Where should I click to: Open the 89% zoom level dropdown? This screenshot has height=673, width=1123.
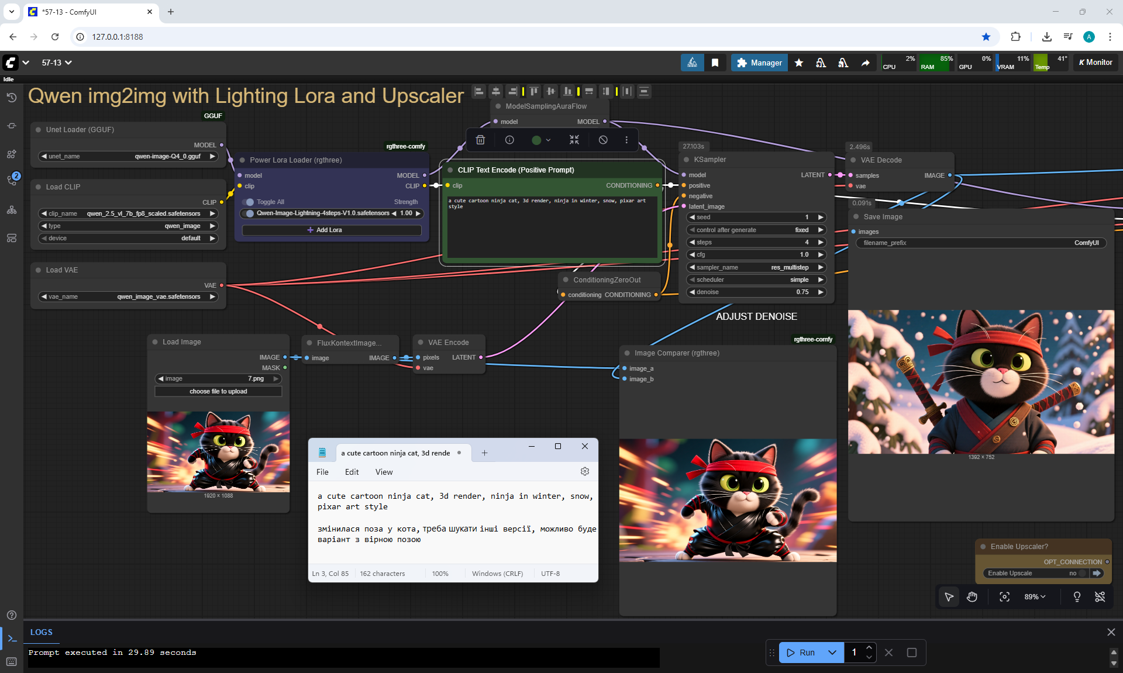pyautogui.click(x=1035, y=596)
